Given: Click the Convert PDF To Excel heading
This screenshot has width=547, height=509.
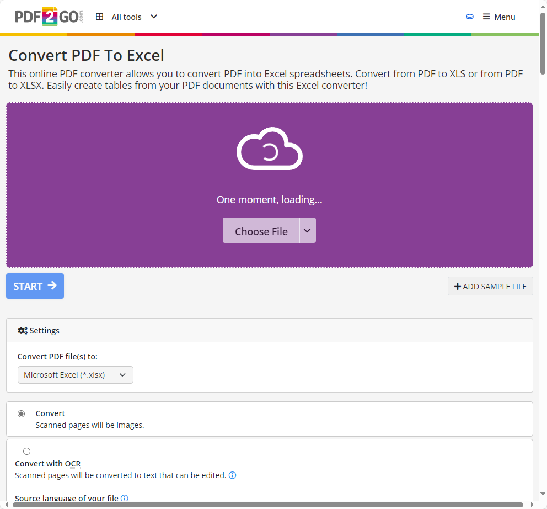Looking at the screenshot, I should (x=86, y=55).
